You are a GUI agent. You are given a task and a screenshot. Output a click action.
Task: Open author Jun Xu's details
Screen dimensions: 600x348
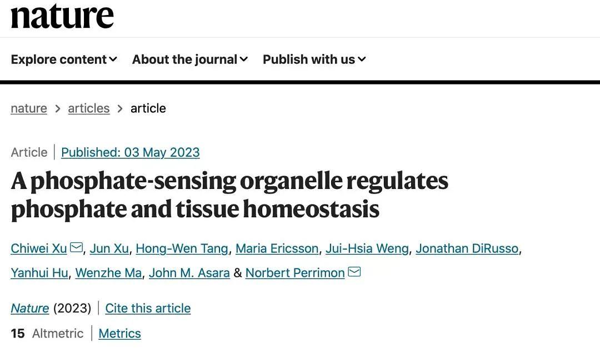point(109,248)
